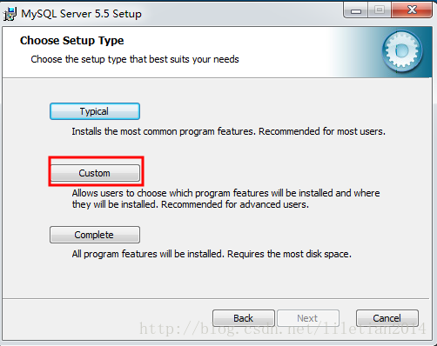
Task: Click the greyed-out Next button
Action: click(308, 318)
